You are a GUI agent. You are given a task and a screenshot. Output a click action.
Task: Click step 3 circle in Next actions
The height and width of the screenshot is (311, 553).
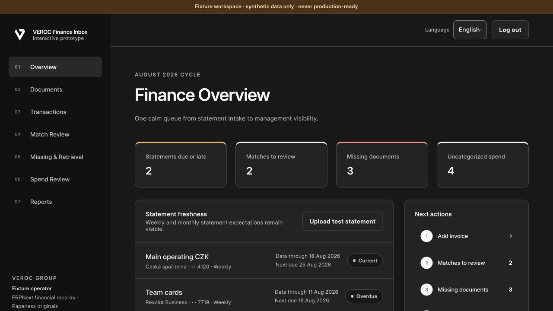pos(426,290)
